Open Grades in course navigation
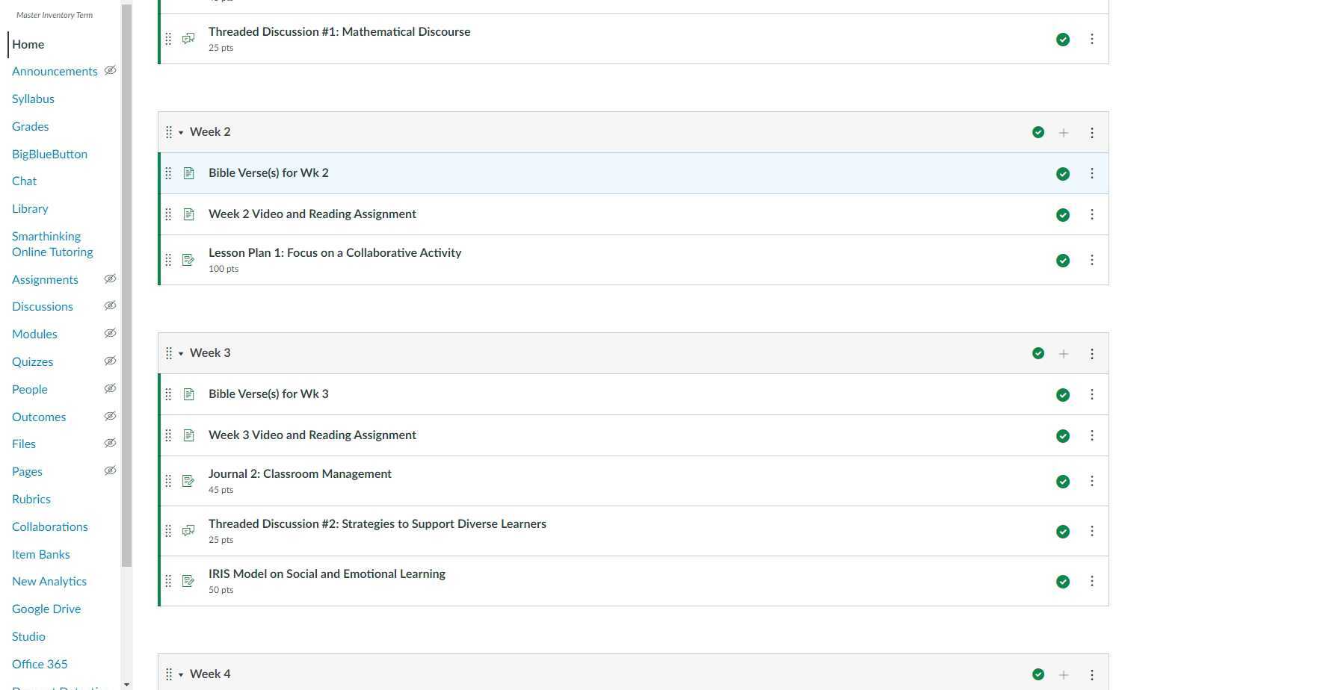The width and height of the screenshot is (1338, 690). tap(31, 126)
